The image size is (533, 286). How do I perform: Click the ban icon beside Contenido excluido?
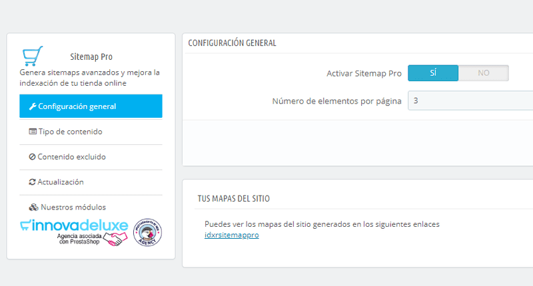pos(33,157)
